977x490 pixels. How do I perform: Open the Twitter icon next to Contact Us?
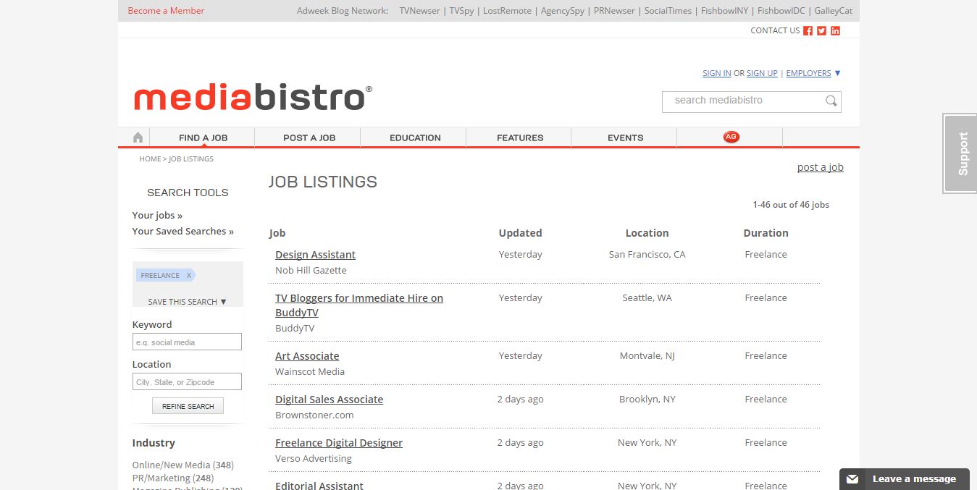tap(821, 30)
